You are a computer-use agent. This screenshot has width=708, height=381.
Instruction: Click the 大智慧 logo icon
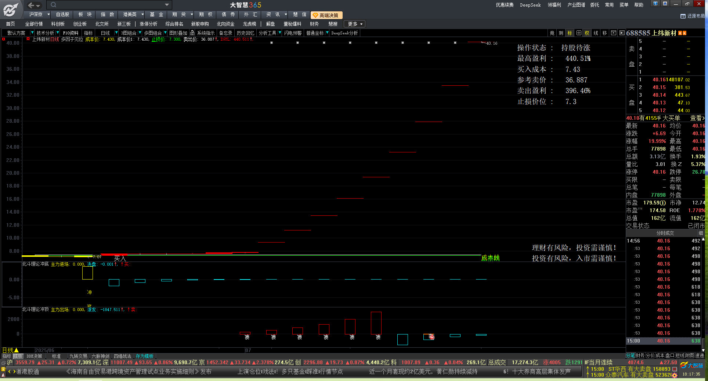coord(11,9)
